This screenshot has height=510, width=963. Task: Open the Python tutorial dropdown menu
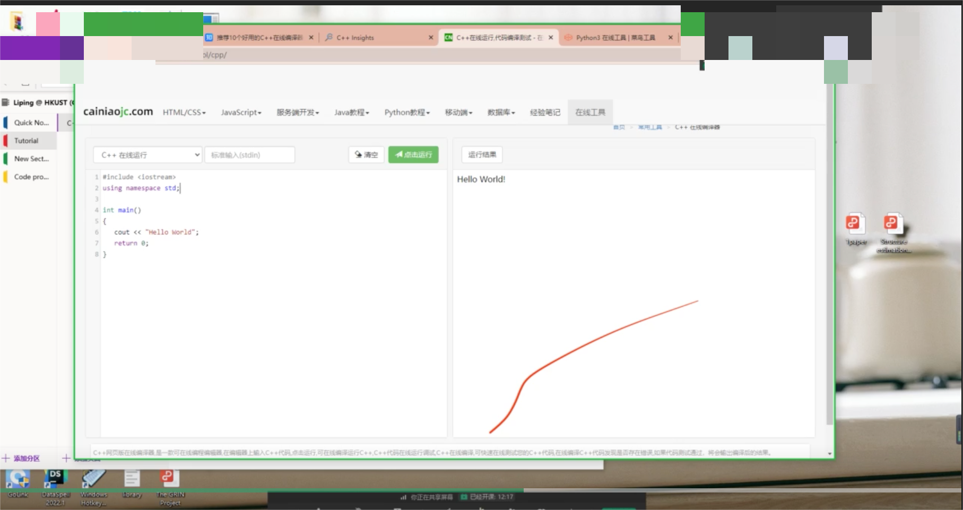[407, 113]
